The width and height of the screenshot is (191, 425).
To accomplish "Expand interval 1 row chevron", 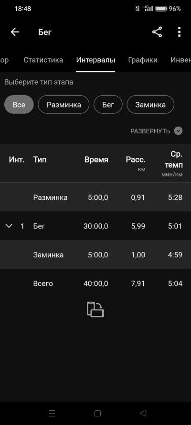I will [x=9, y=226].
